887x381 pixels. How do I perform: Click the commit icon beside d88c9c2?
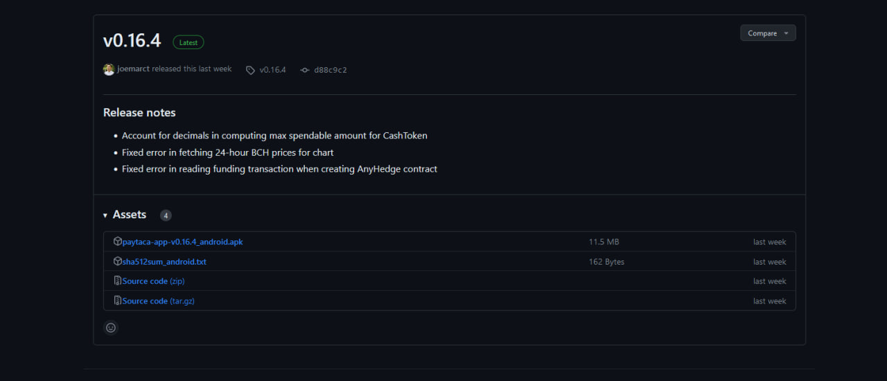(x=305, y=70)
